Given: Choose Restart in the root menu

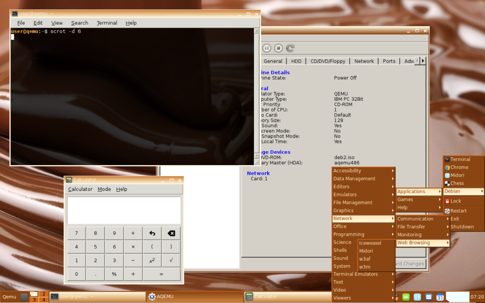Looking at the screenshot, I should (458, 211).
